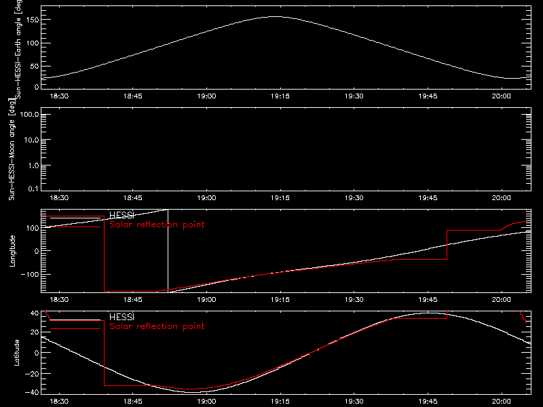Click the '-40' tick on the Latitude axis
Screen dimensions: 543x407
pos(33,393)
